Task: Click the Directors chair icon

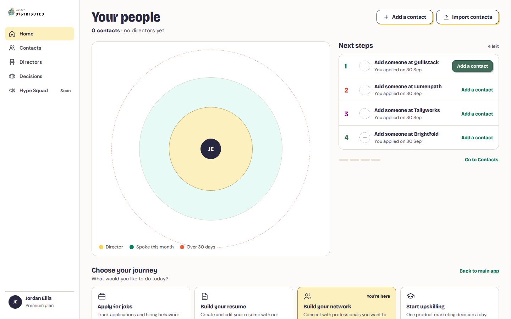Action: pyautogui.click(x=12, y=62)
